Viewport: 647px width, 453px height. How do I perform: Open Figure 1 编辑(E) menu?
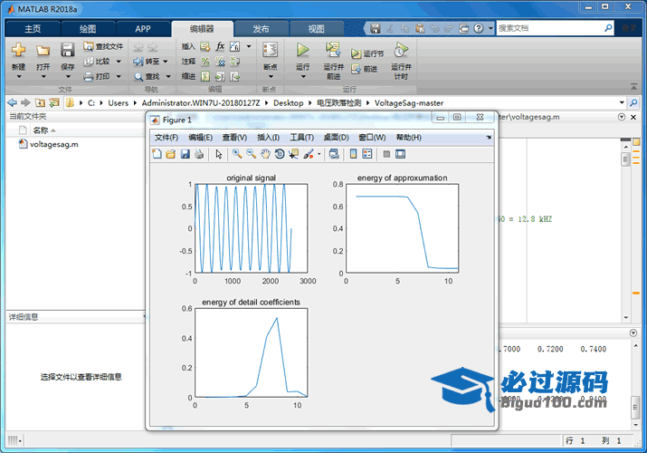click(x=201, y=138)
